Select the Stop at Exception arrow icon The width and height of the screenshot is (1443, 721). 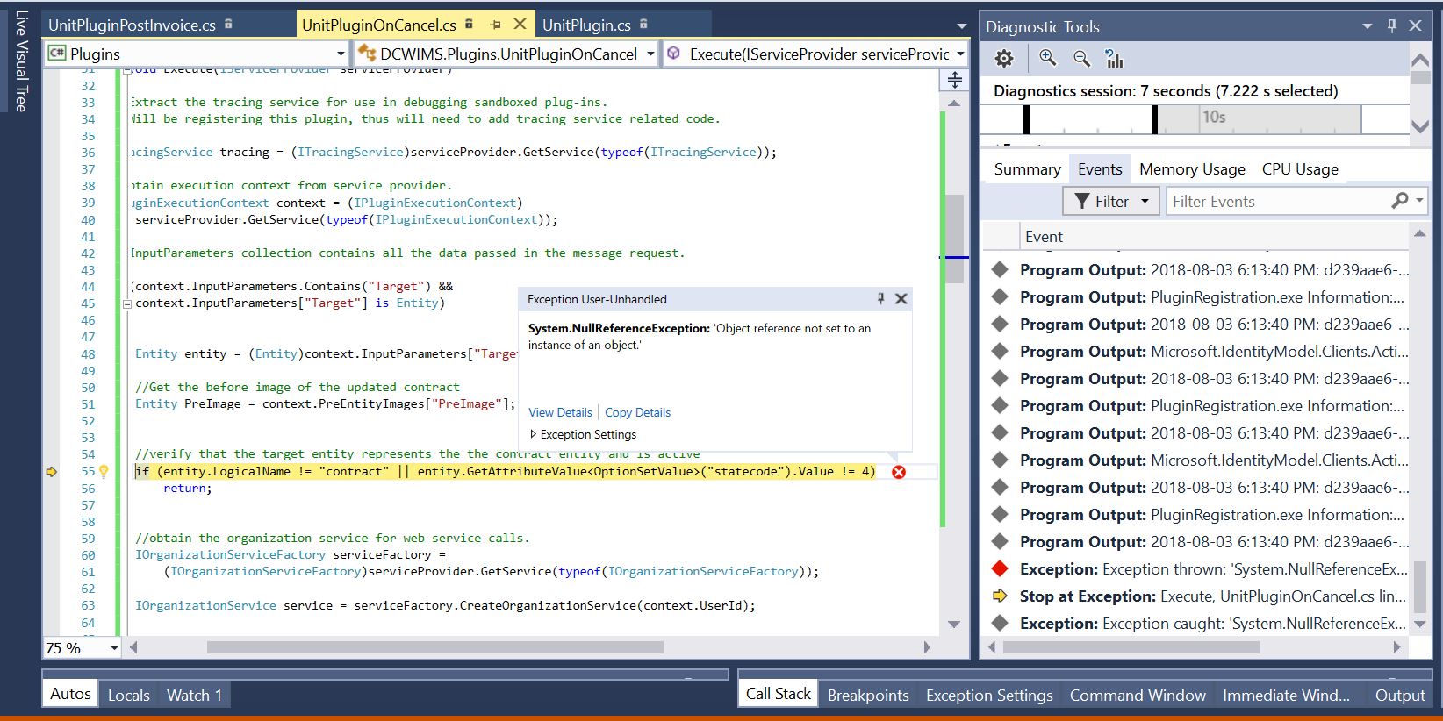[1000, 596]
